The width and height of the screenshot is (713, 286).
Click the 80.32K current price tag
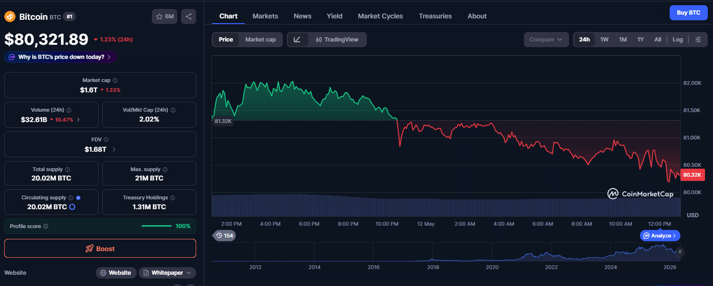[693, 175]
